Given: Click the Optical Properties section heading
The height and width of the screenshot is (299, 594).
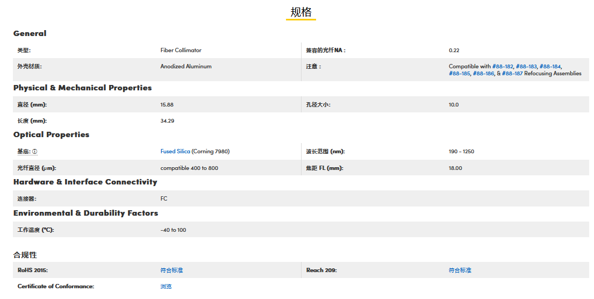Looking at the screenshot, I should pyautogui.click(x=52, y=134).
